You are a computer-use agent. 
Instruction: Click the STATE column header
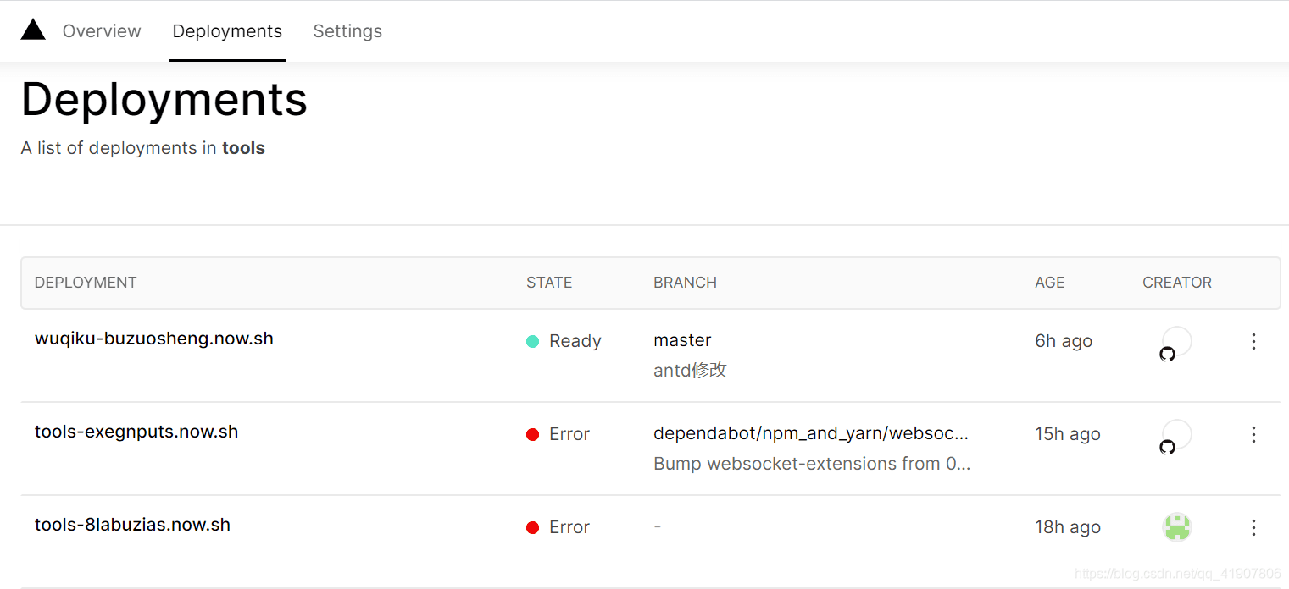(x=549, y=283)
